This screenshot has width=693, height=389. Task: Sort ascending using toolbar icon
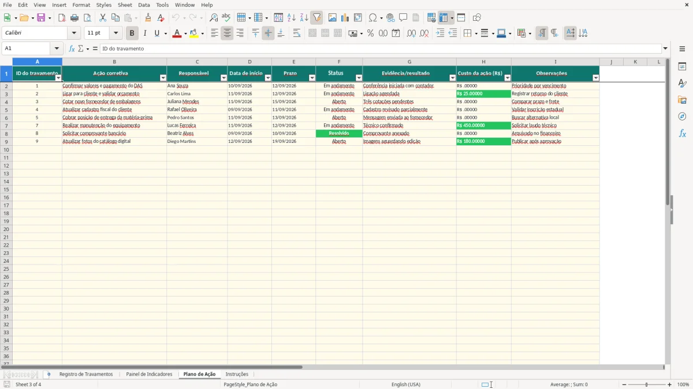pyautogui.click(x=292, y=18)
